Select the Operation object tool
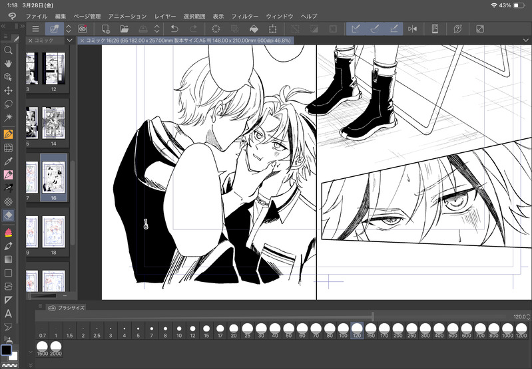This screenshot has width=532, height=369. pyautogui.click(x=8, y=77)
